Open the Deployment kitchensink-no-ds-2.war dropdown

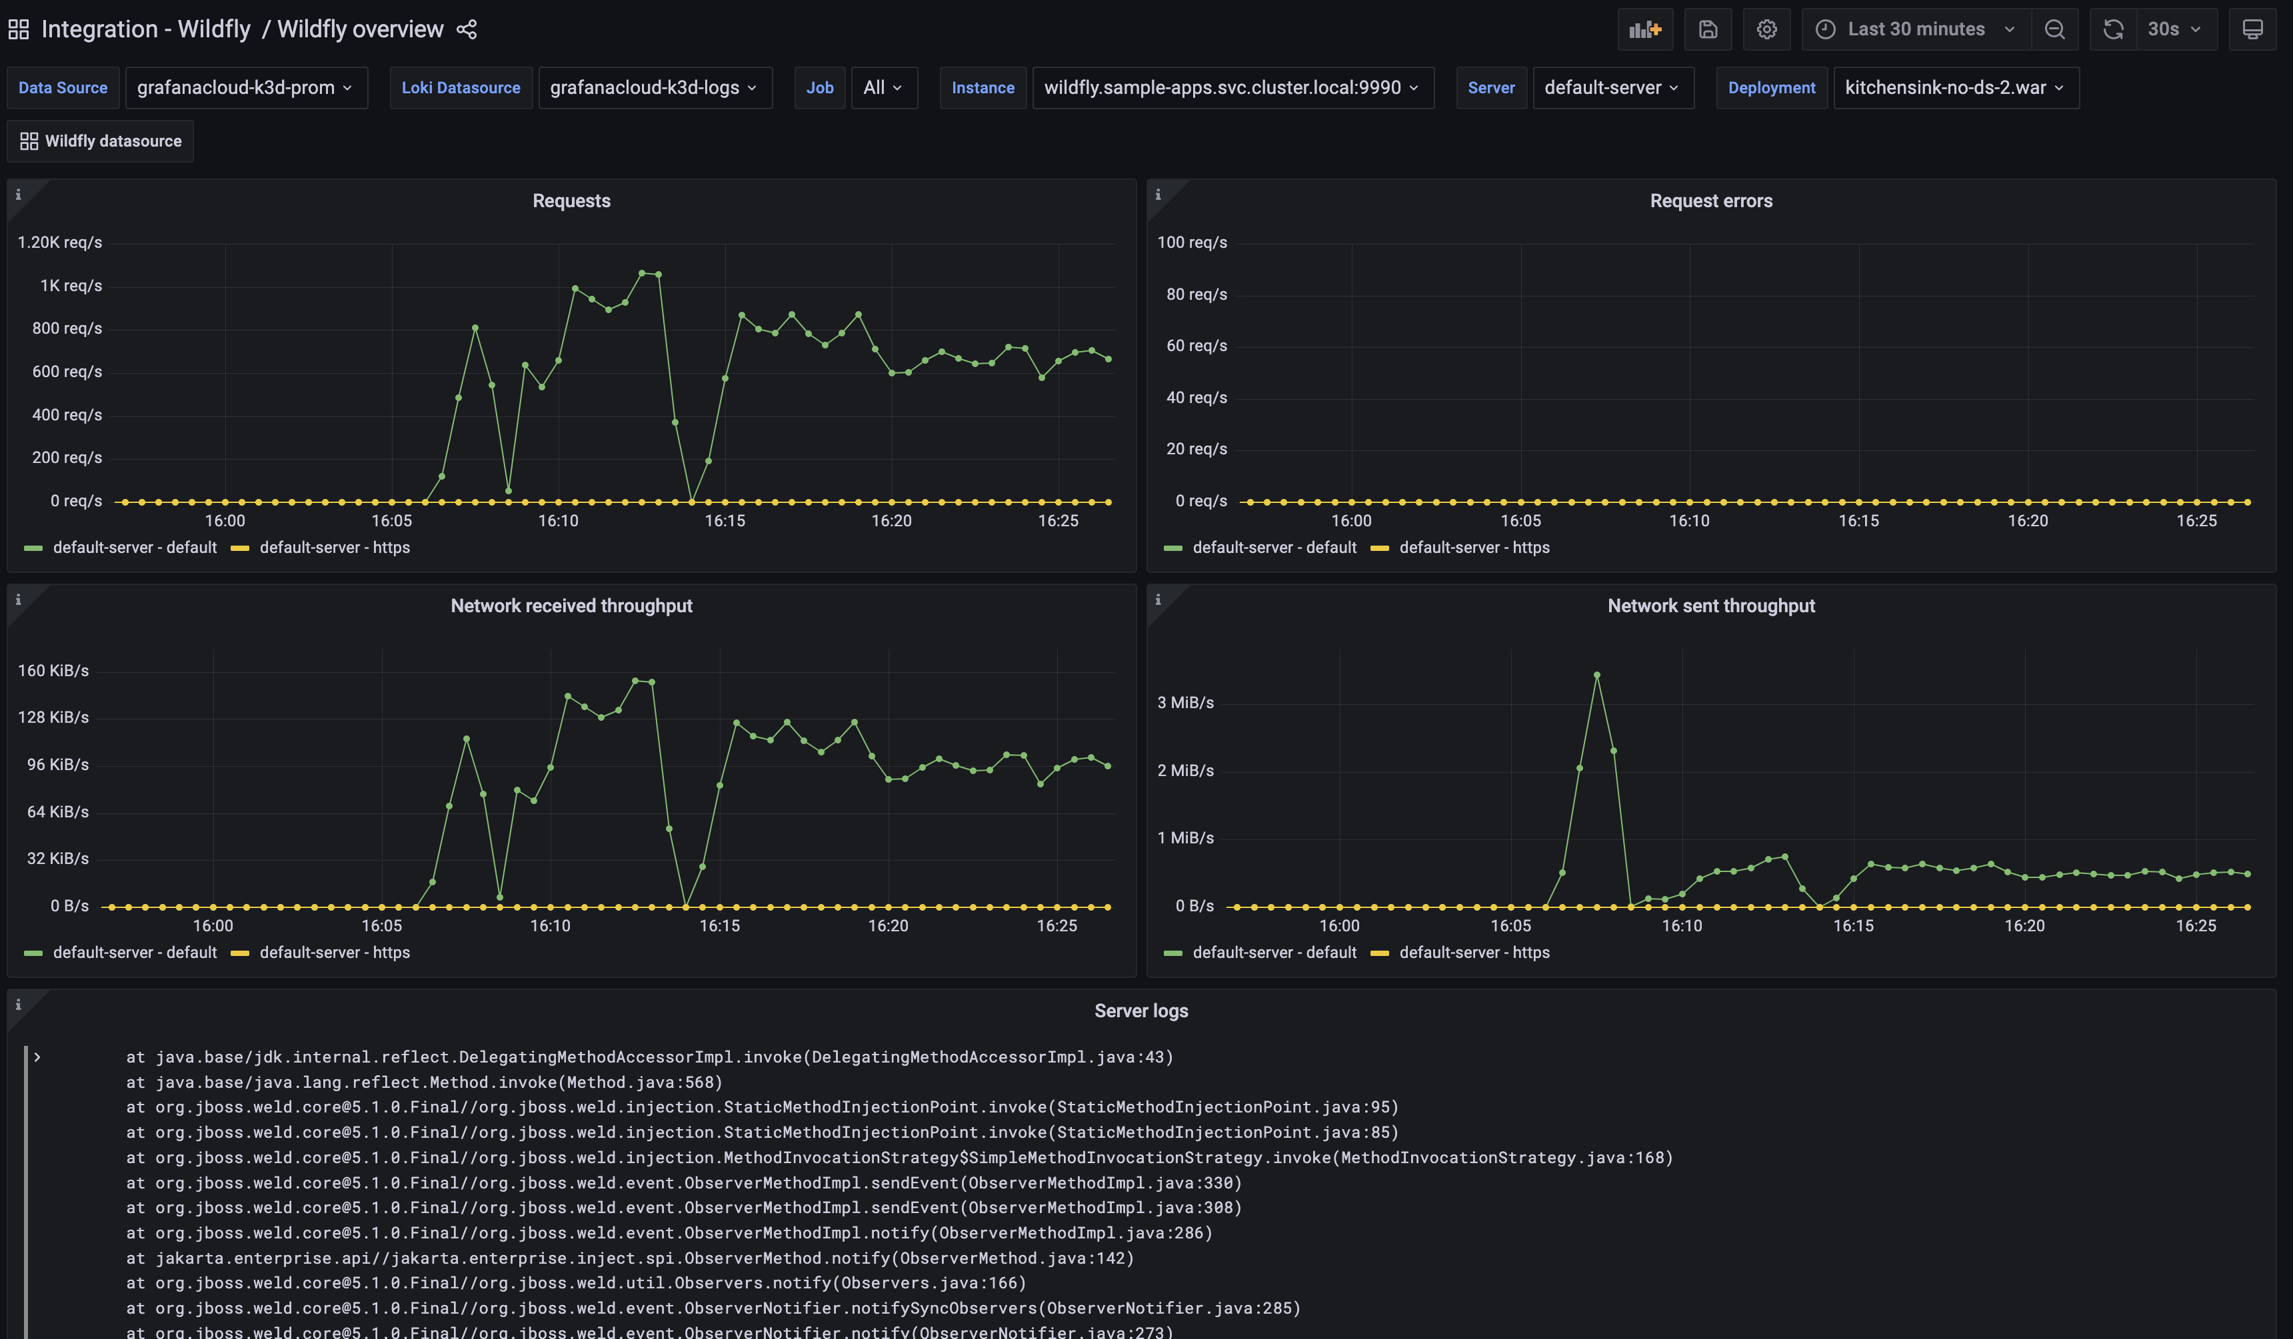[x=1954, y=87]
